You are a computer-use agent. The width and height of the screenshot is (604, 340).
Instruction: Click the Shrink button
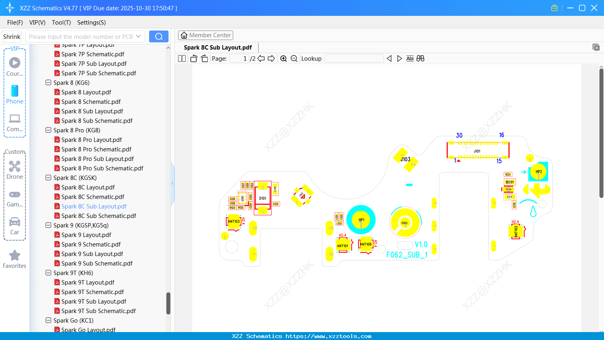12,36
